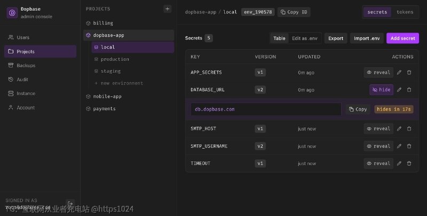Click the env_190578 ID badge
Image resolution: width=427 pixels, height=216 pixels.
click(x=258, y=12)
